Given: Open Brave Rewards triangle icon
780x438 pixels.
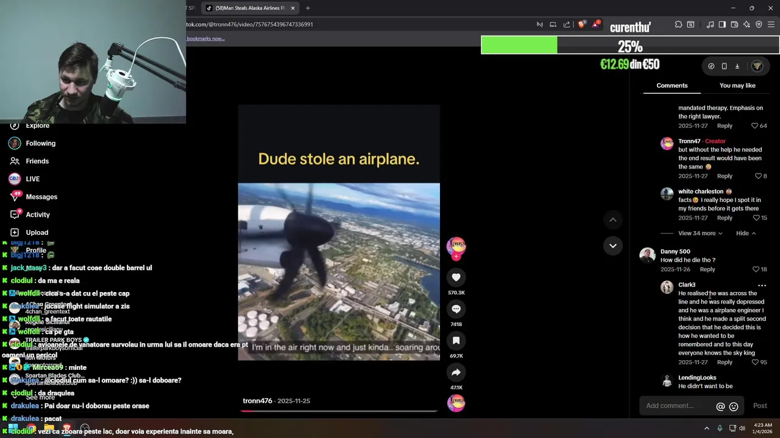Looking at the screenshot, I should point(597,24).
